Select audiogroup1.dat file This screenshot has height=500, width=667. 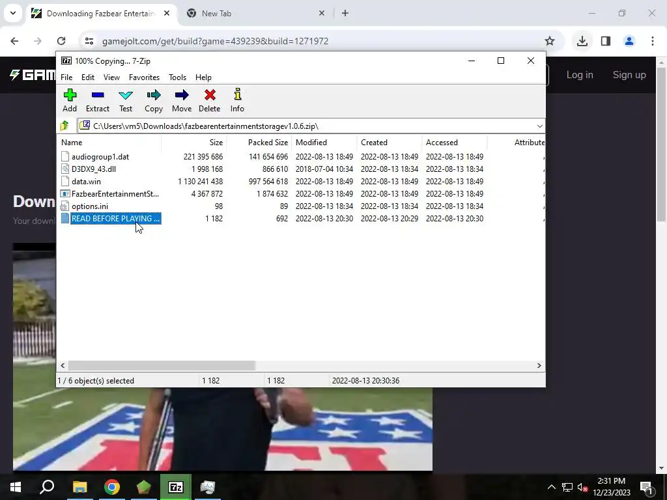tap(100, 156)
